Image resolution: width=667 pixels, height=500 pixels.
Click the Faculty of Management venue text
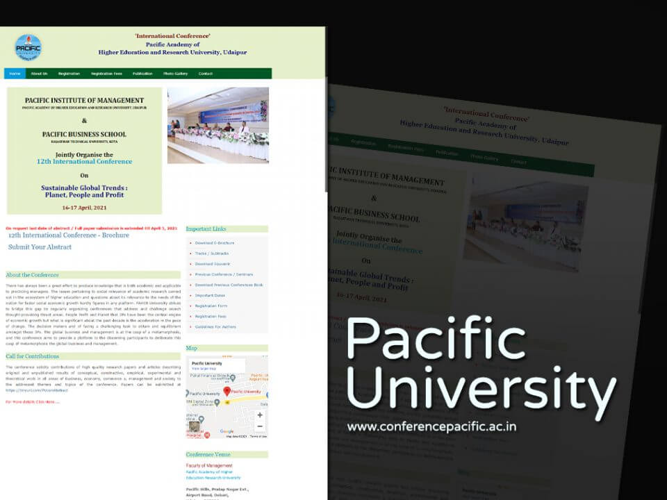point(209,465)
